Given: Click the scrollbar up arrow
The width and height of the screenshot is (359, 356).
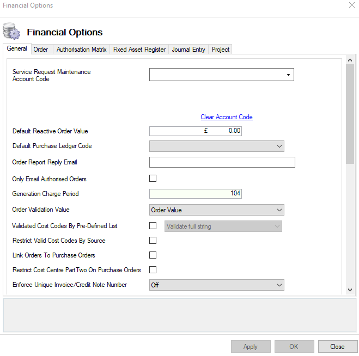Looking at the screenshot, I should (x=350, y=61).
